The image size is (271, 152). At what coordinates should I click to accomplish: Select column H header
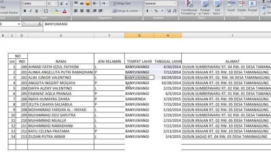(x=168, y=35)
